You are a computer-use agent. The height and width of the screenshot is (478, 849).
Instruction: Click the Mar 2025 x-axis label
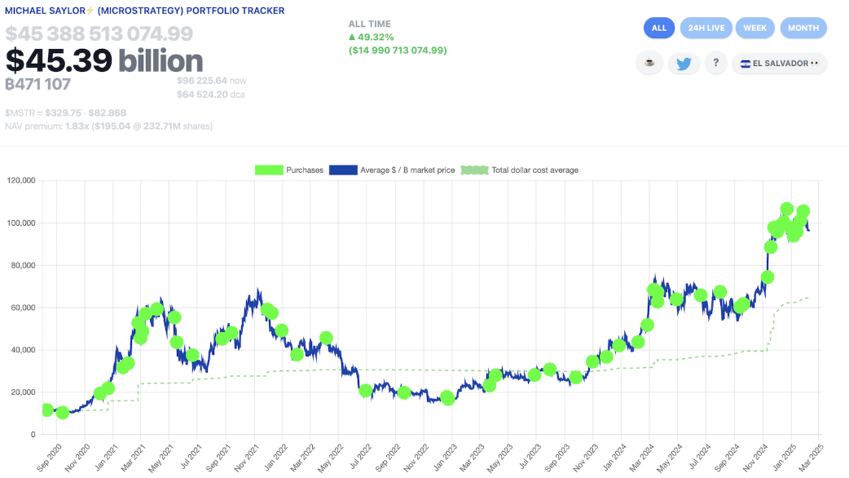tap(811, 458)
